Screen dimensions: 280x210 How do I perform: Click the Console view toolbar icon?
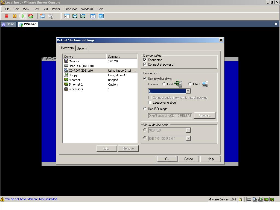pyautogui.click(x=101, y=16)
